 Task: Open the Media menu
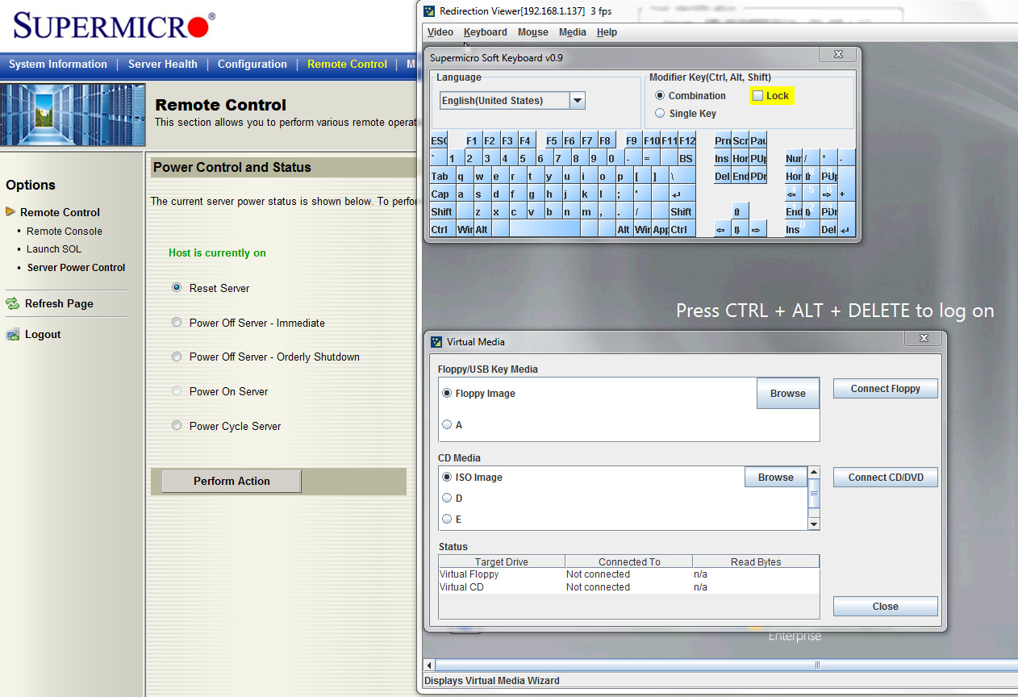click(573, 32)
